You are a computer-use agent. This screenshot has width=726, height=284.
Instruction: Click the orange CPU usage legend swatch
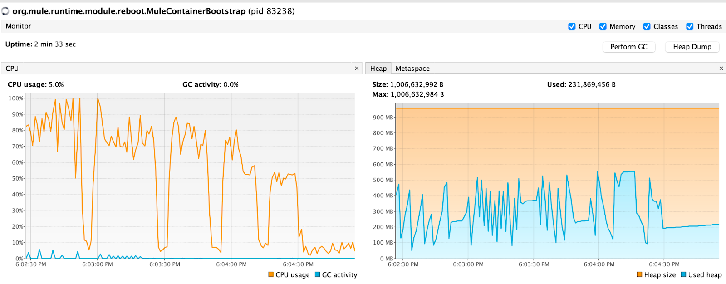click(x=271, y=274)
